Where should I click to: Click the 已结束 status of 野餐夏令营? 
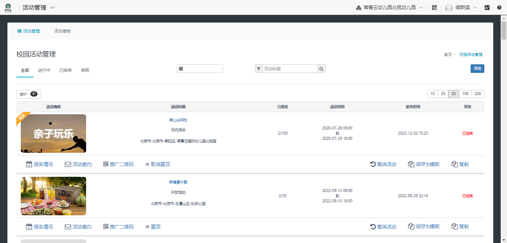[x=468, y=196]
